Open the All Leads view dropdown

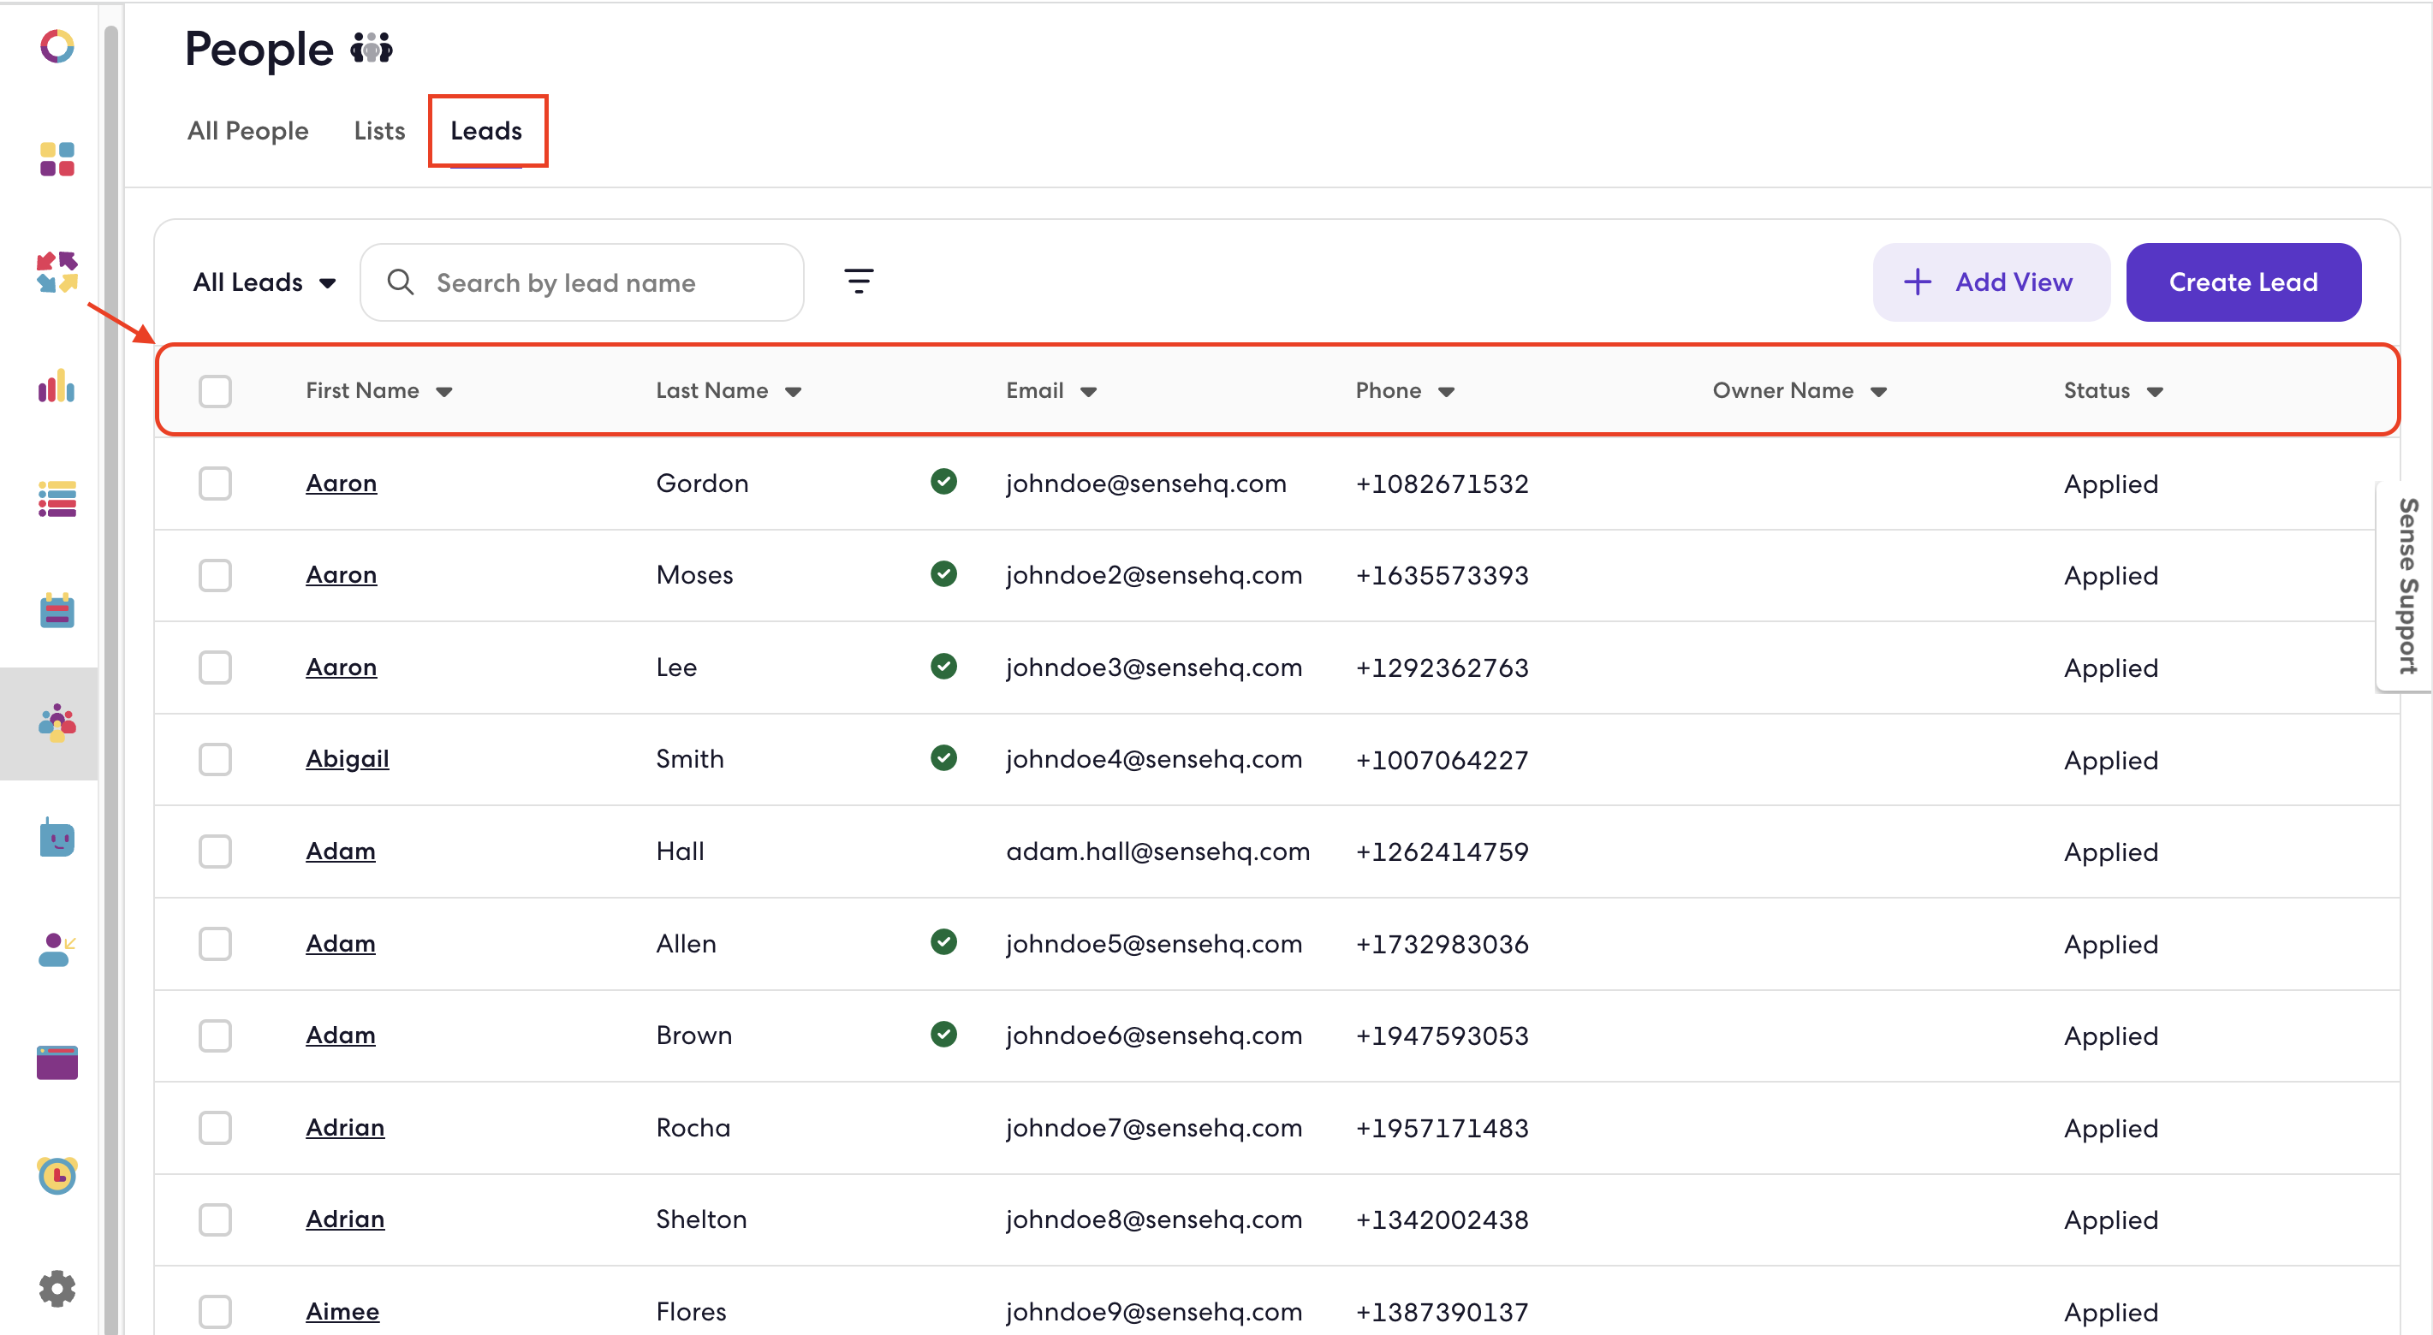(265, 282)
